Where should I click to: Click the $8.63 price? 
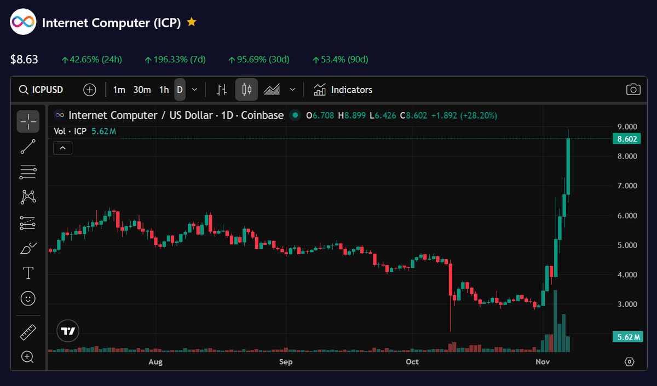click(25, 59)
